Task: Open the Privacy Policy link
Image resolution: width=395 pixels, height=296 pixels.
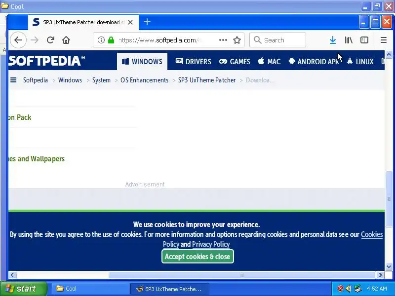Action: [211, 244]
